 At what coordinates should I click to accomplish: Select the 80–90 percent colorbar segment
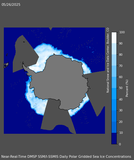[x=114, y=49]
